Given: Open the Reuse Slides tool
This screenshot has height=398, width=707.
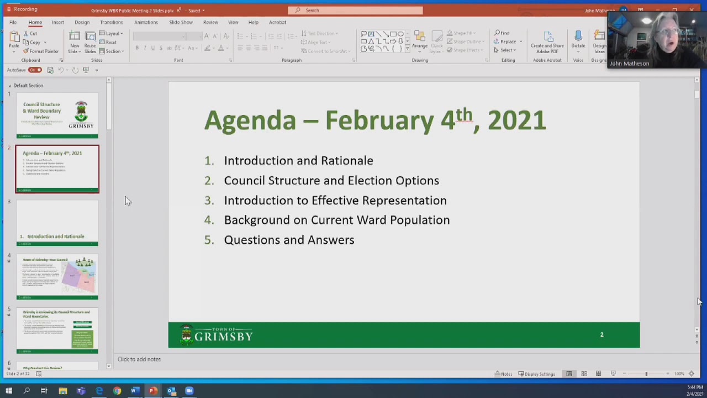Looking at the screenshot, I should coord(90,42).
